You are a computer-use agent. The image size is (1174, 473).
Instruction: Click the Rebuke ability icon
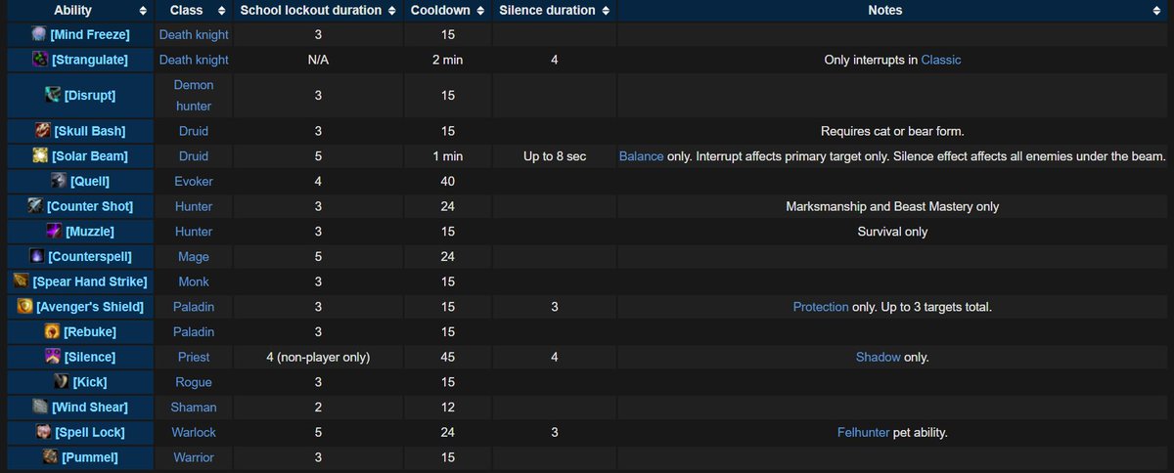pyautogui.click(x=50, y=331)
